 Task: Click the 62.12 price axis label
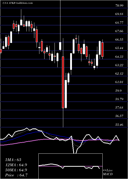[119, 74]
